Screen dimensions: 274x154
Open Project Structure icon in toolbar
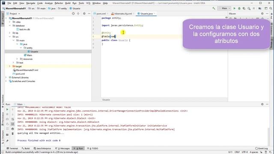click(x=260, y=9)
